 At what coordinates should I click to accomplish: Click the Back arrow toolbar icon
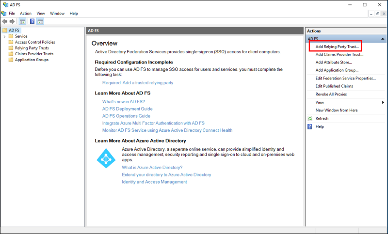pos(5,21)
